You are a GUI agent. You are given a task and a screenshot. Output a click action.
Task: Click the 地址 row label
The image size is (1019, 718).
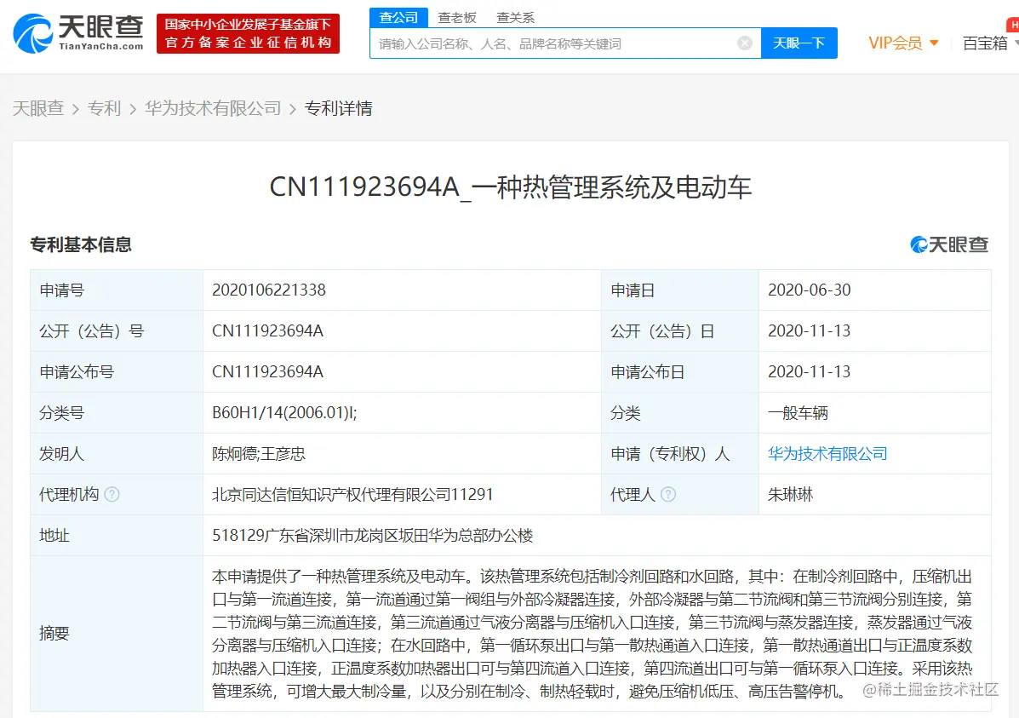pyautogui.click(x=54, y=536)
